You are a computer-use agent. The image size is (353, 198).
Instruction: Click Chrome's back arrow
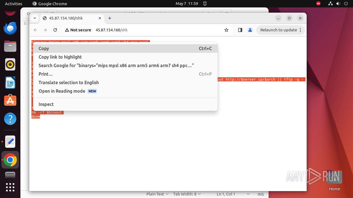point(35,30)
